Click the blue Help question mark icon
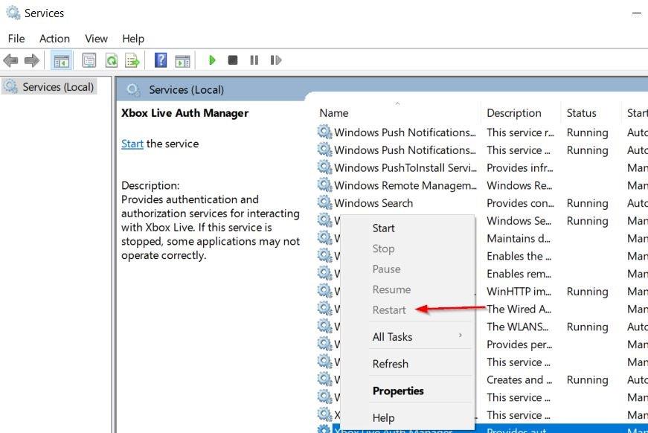Viewport: 648px width, 433px height. click(160, 60)
